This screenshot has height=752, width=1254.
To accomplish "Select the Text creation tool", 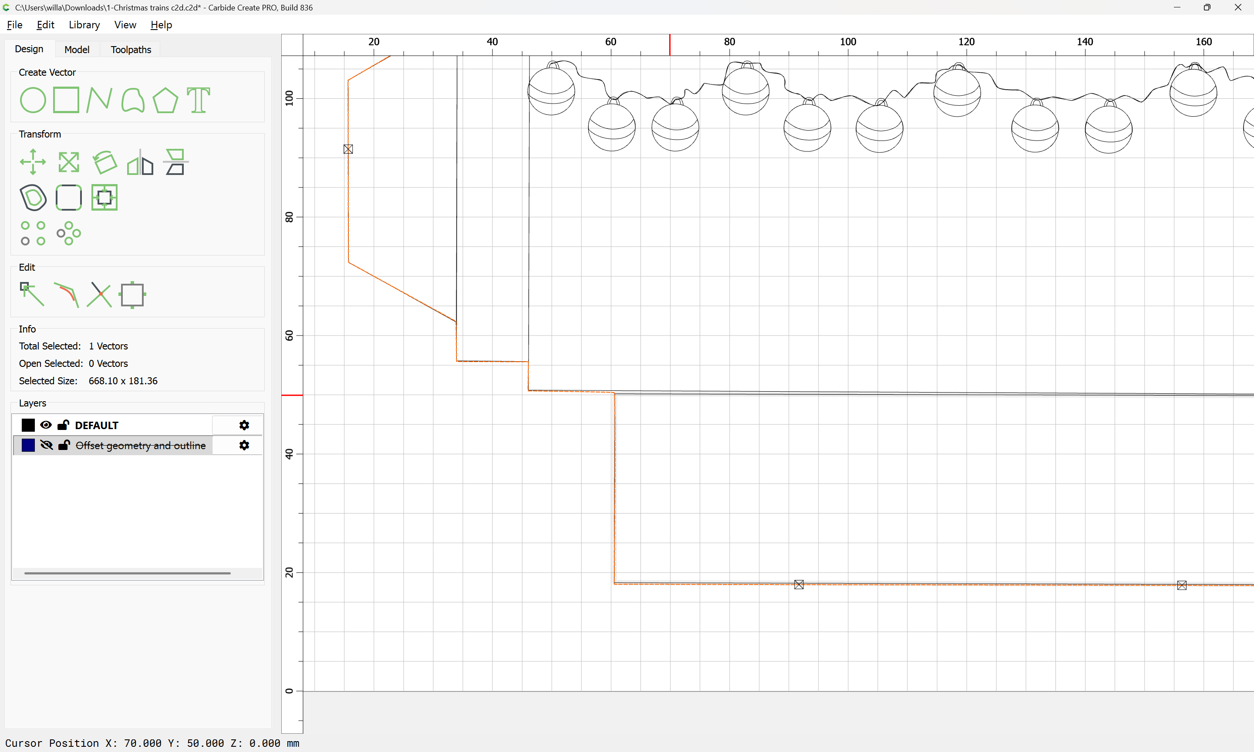I will tap(198, 100).
